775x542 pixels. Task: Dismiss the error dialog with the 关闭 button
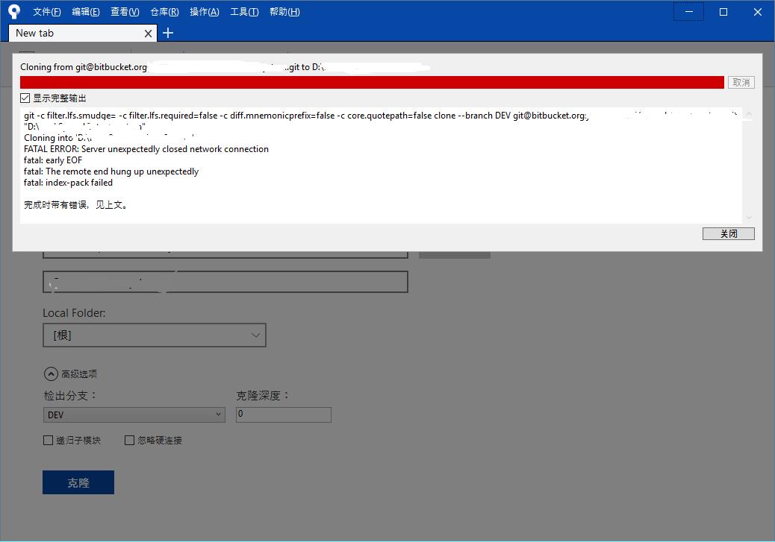click(728, 233)
